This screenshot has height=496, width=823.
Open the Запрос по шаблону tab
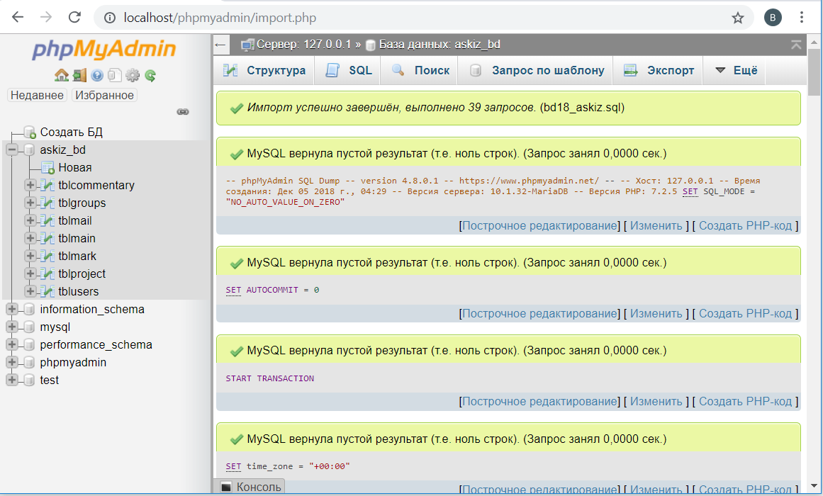point(536,70)
